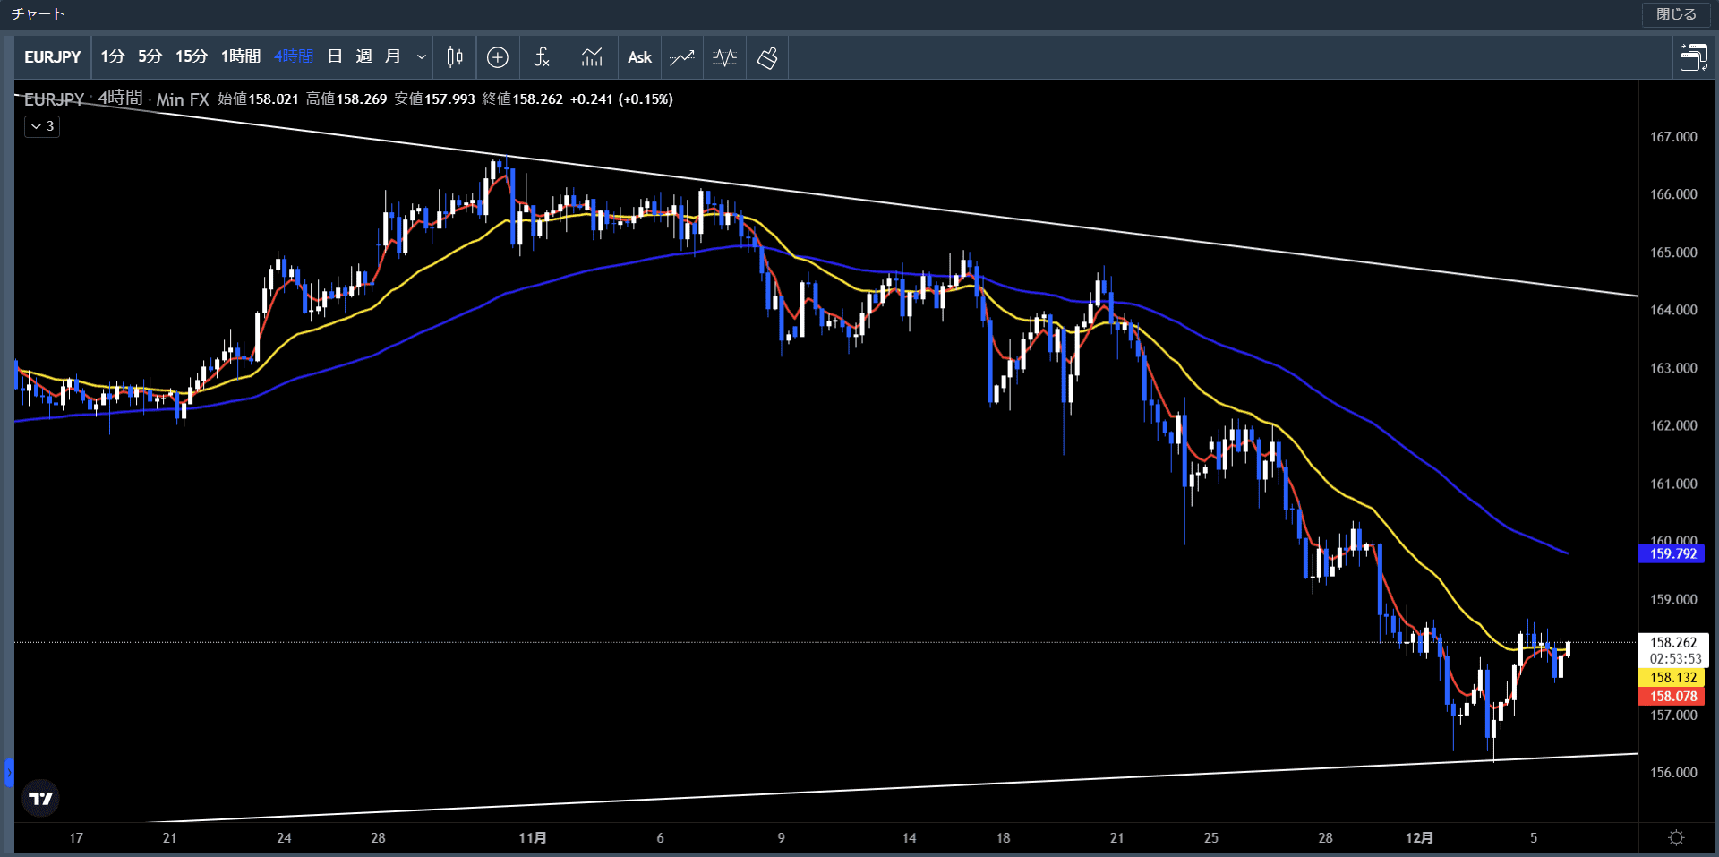Screen dimensions: 1719x857
Task: Select the 1分 timeframe
Action: [113, 56]
